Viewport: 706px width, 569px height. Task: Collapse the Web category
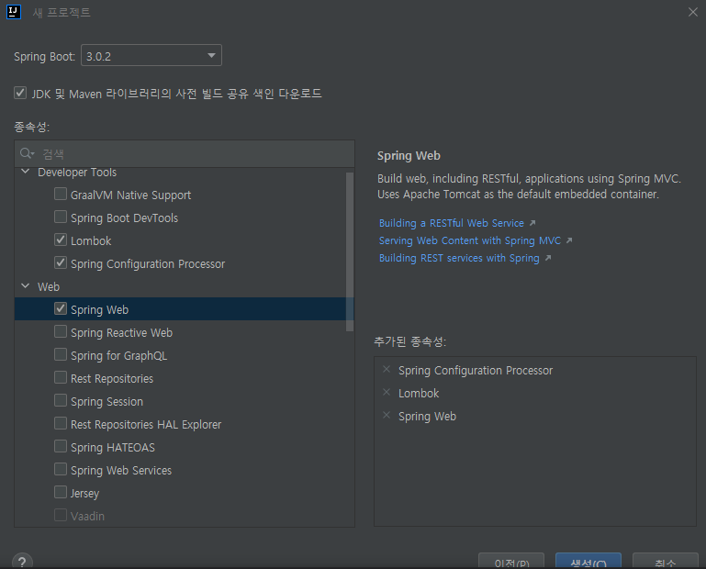[26, 286]
